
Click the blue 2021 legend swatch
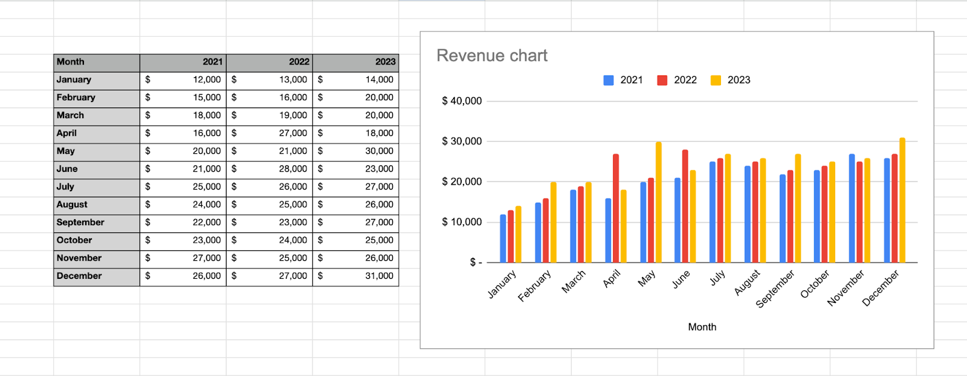click(609, 80)
